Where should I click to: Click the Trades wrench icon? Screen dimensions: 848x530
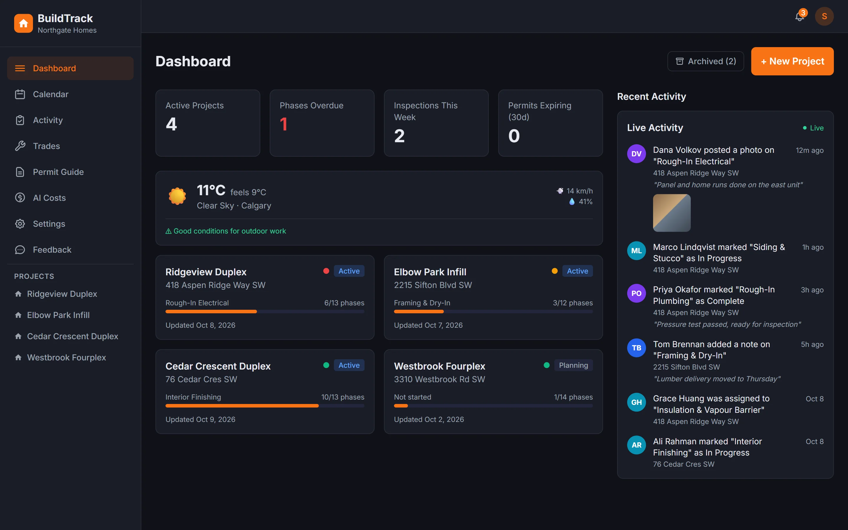[x=20, y=146]
